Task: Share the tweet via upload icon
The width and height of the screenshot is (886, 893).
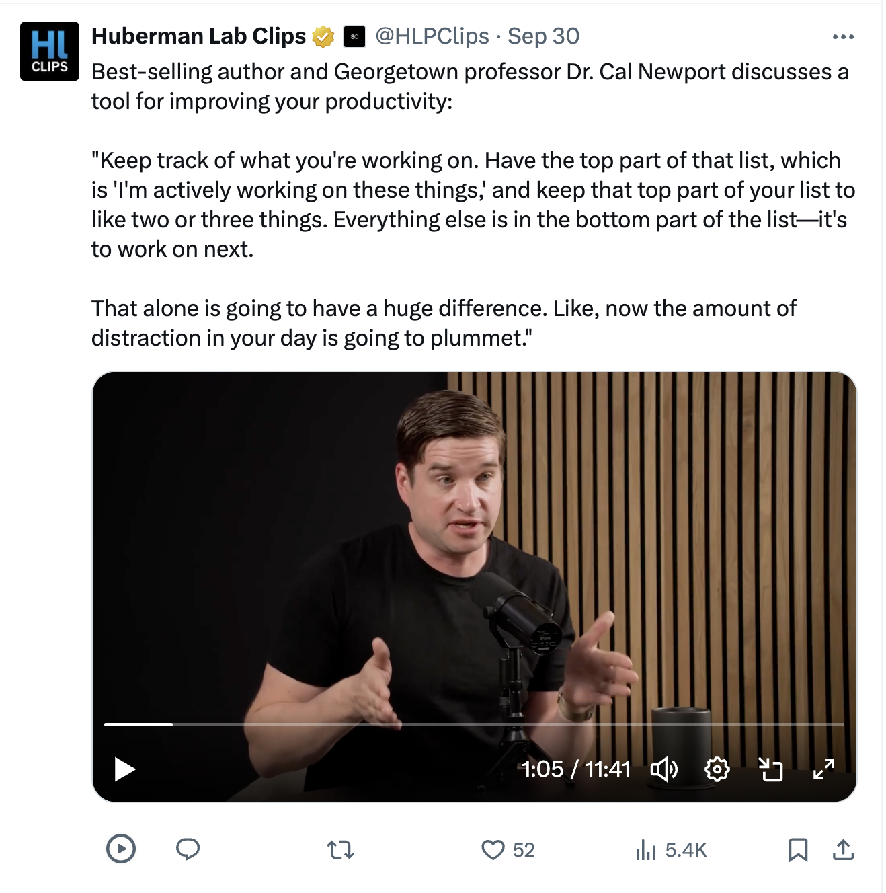Action: tap(843, 850)
